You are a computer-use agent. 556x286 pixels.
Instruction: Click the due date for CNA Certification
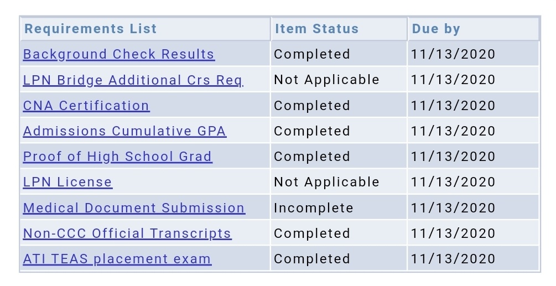[x=453, y=106]
